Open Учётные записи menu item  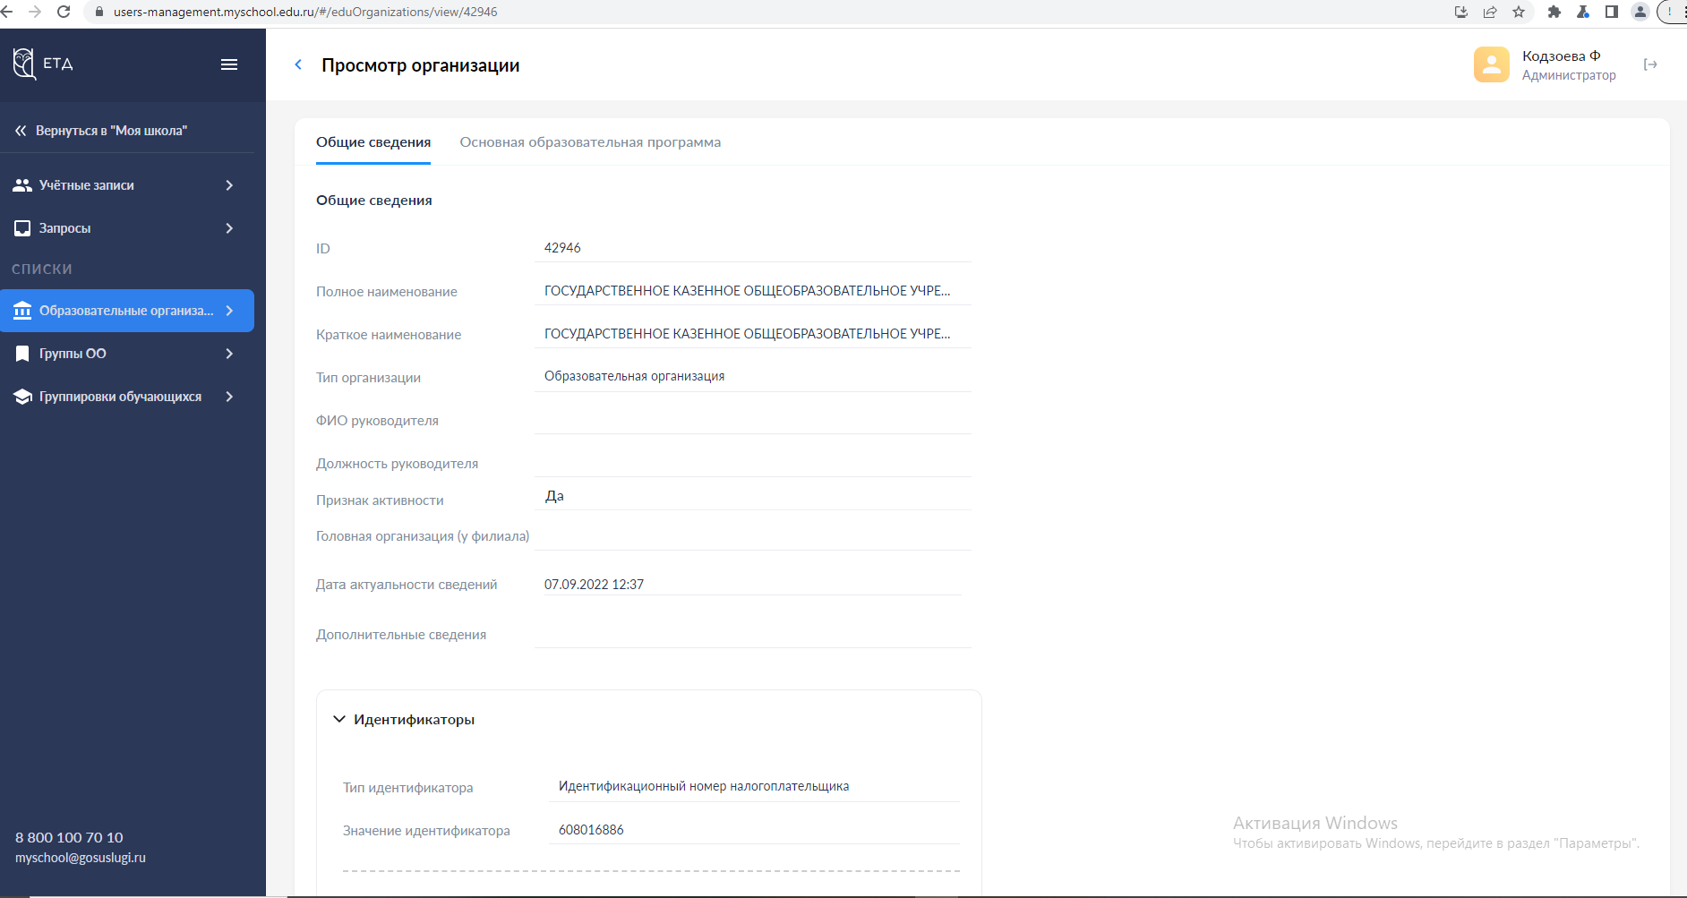(127, 185)
